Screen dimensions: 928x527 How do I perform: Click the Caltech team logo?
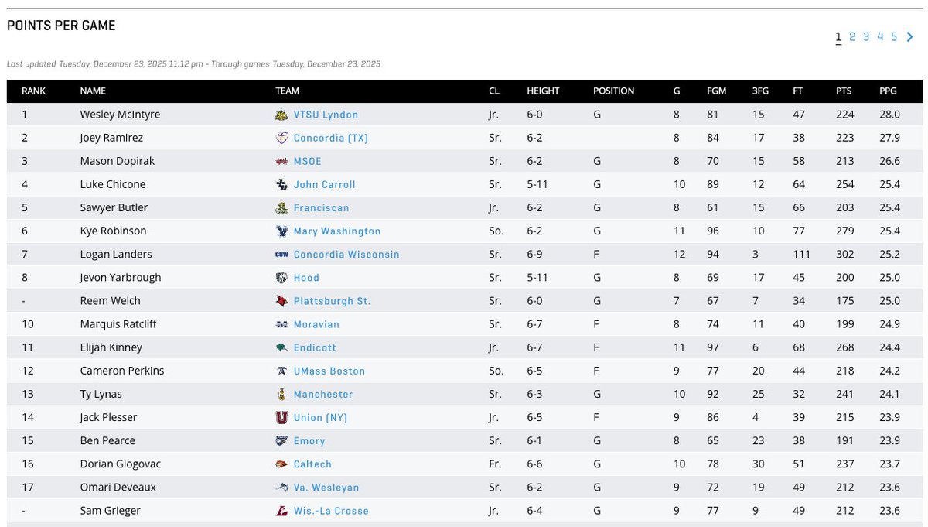pos(281,464)
